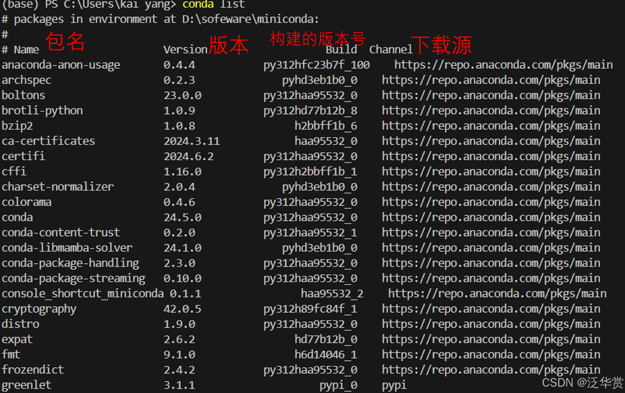Screen dimensions: 625x393
Task: Click the anaconda-anon-usage channel URL
Action: 503,65
